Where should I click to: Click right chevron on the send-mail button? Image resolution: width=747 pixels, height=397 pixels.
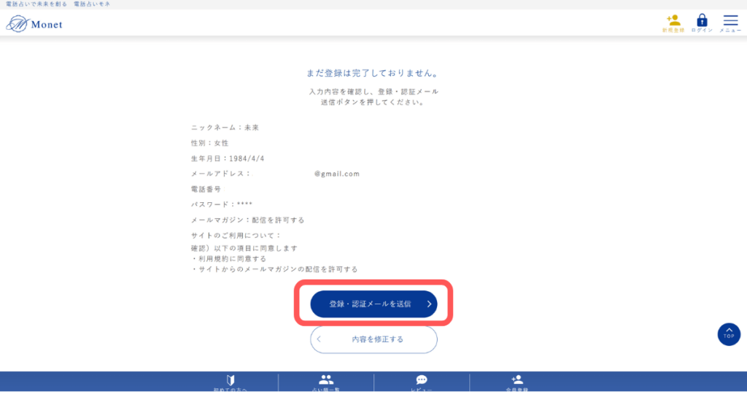(430, 304)
